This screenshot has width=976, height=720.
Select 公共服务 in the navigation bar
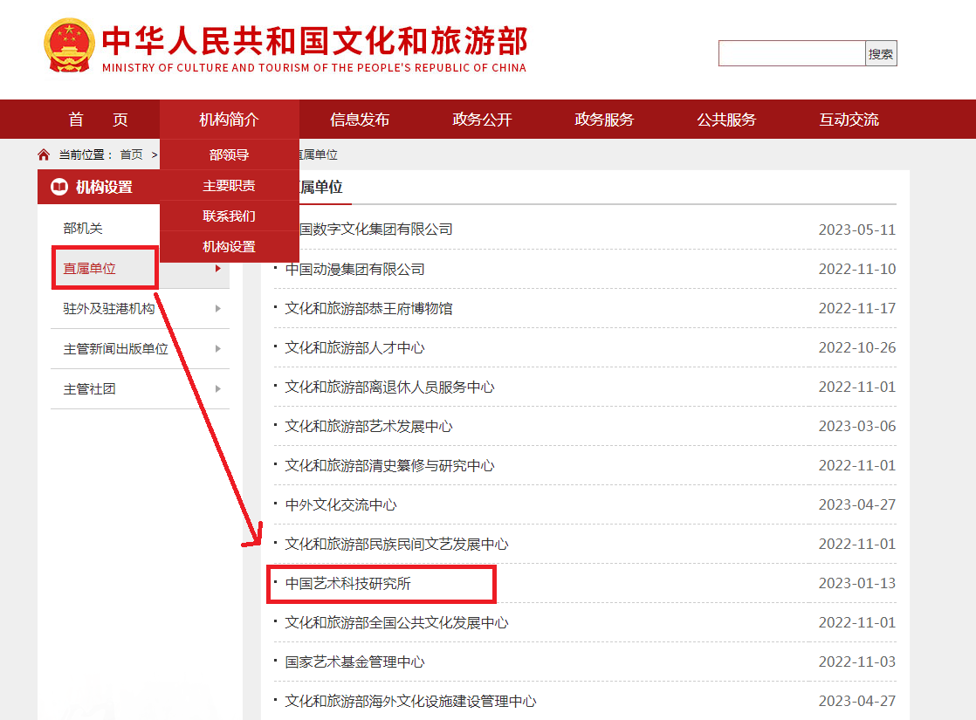(726, 120)
